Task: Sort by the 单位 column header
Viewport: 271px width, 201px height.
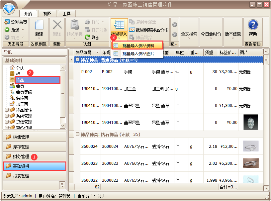Action: 181,52
